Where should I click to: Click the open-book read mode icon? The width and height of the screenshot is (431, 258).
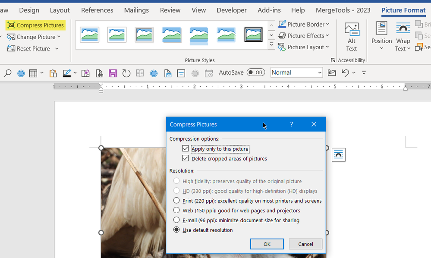click(140, 73)
